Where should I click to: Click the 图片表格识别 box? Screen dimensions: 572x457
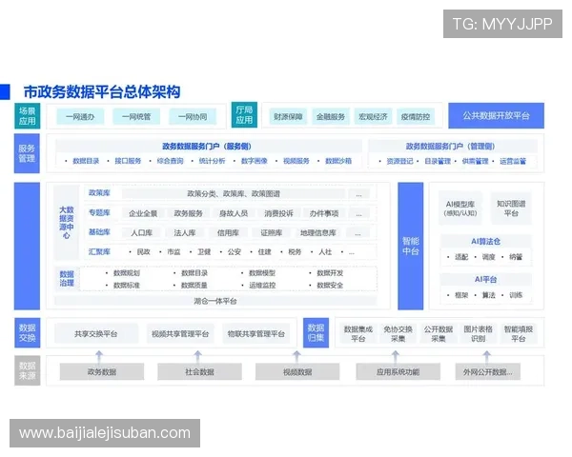coord(479,334)
